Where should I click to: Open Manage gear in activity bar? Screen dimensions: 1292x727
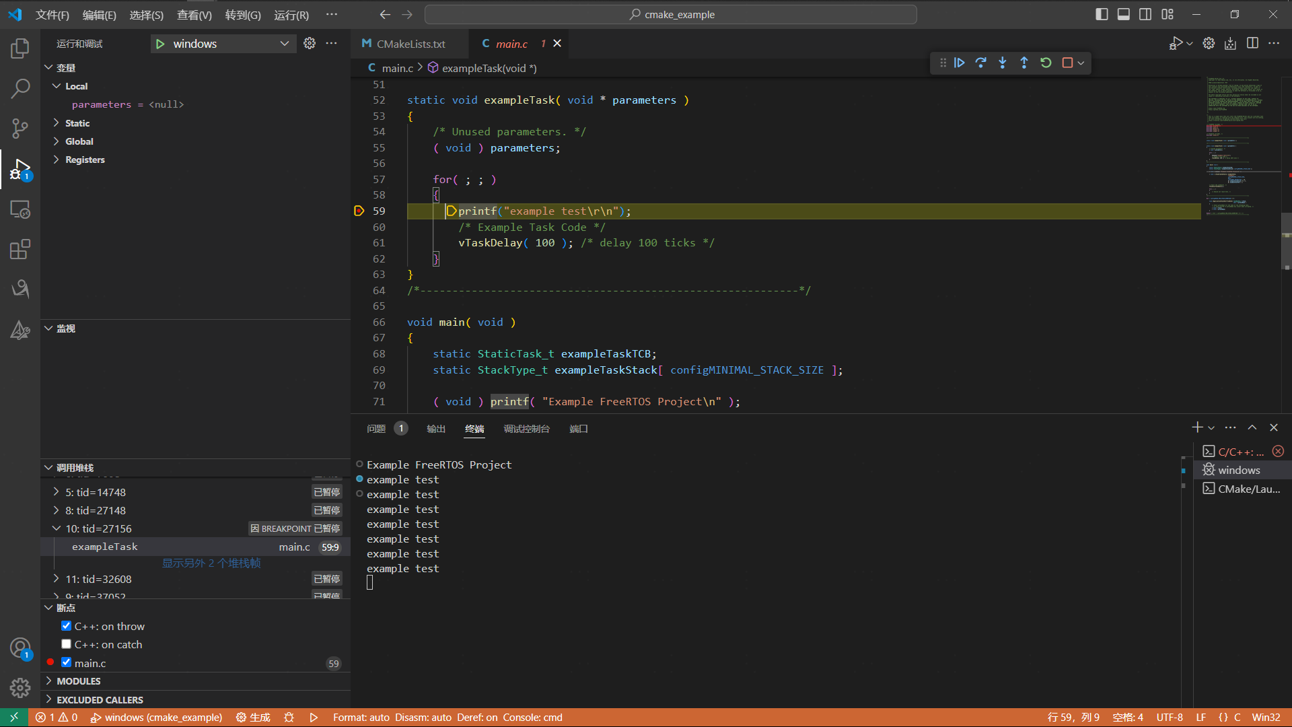(20, 688)
